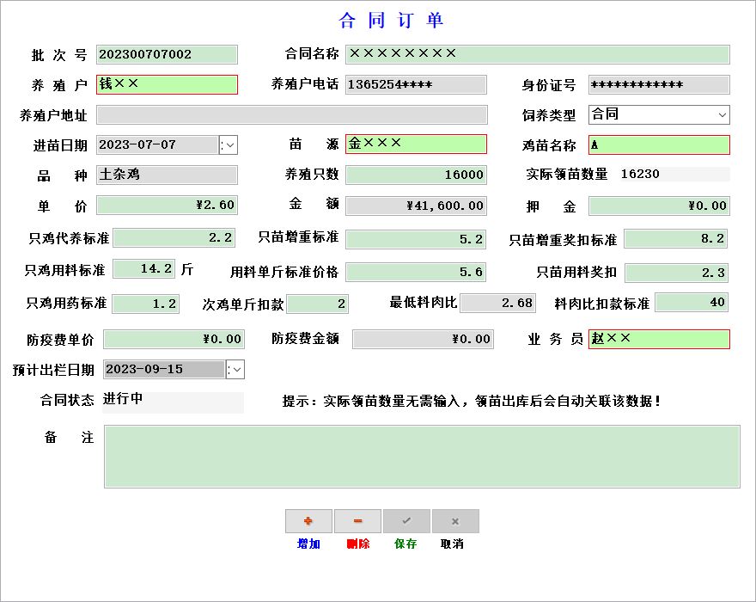The height and width of the screenshot is (602, 756).
Task: Click the 次鸡单斤扣款 field with 2
Action: [x=317, y=304]
